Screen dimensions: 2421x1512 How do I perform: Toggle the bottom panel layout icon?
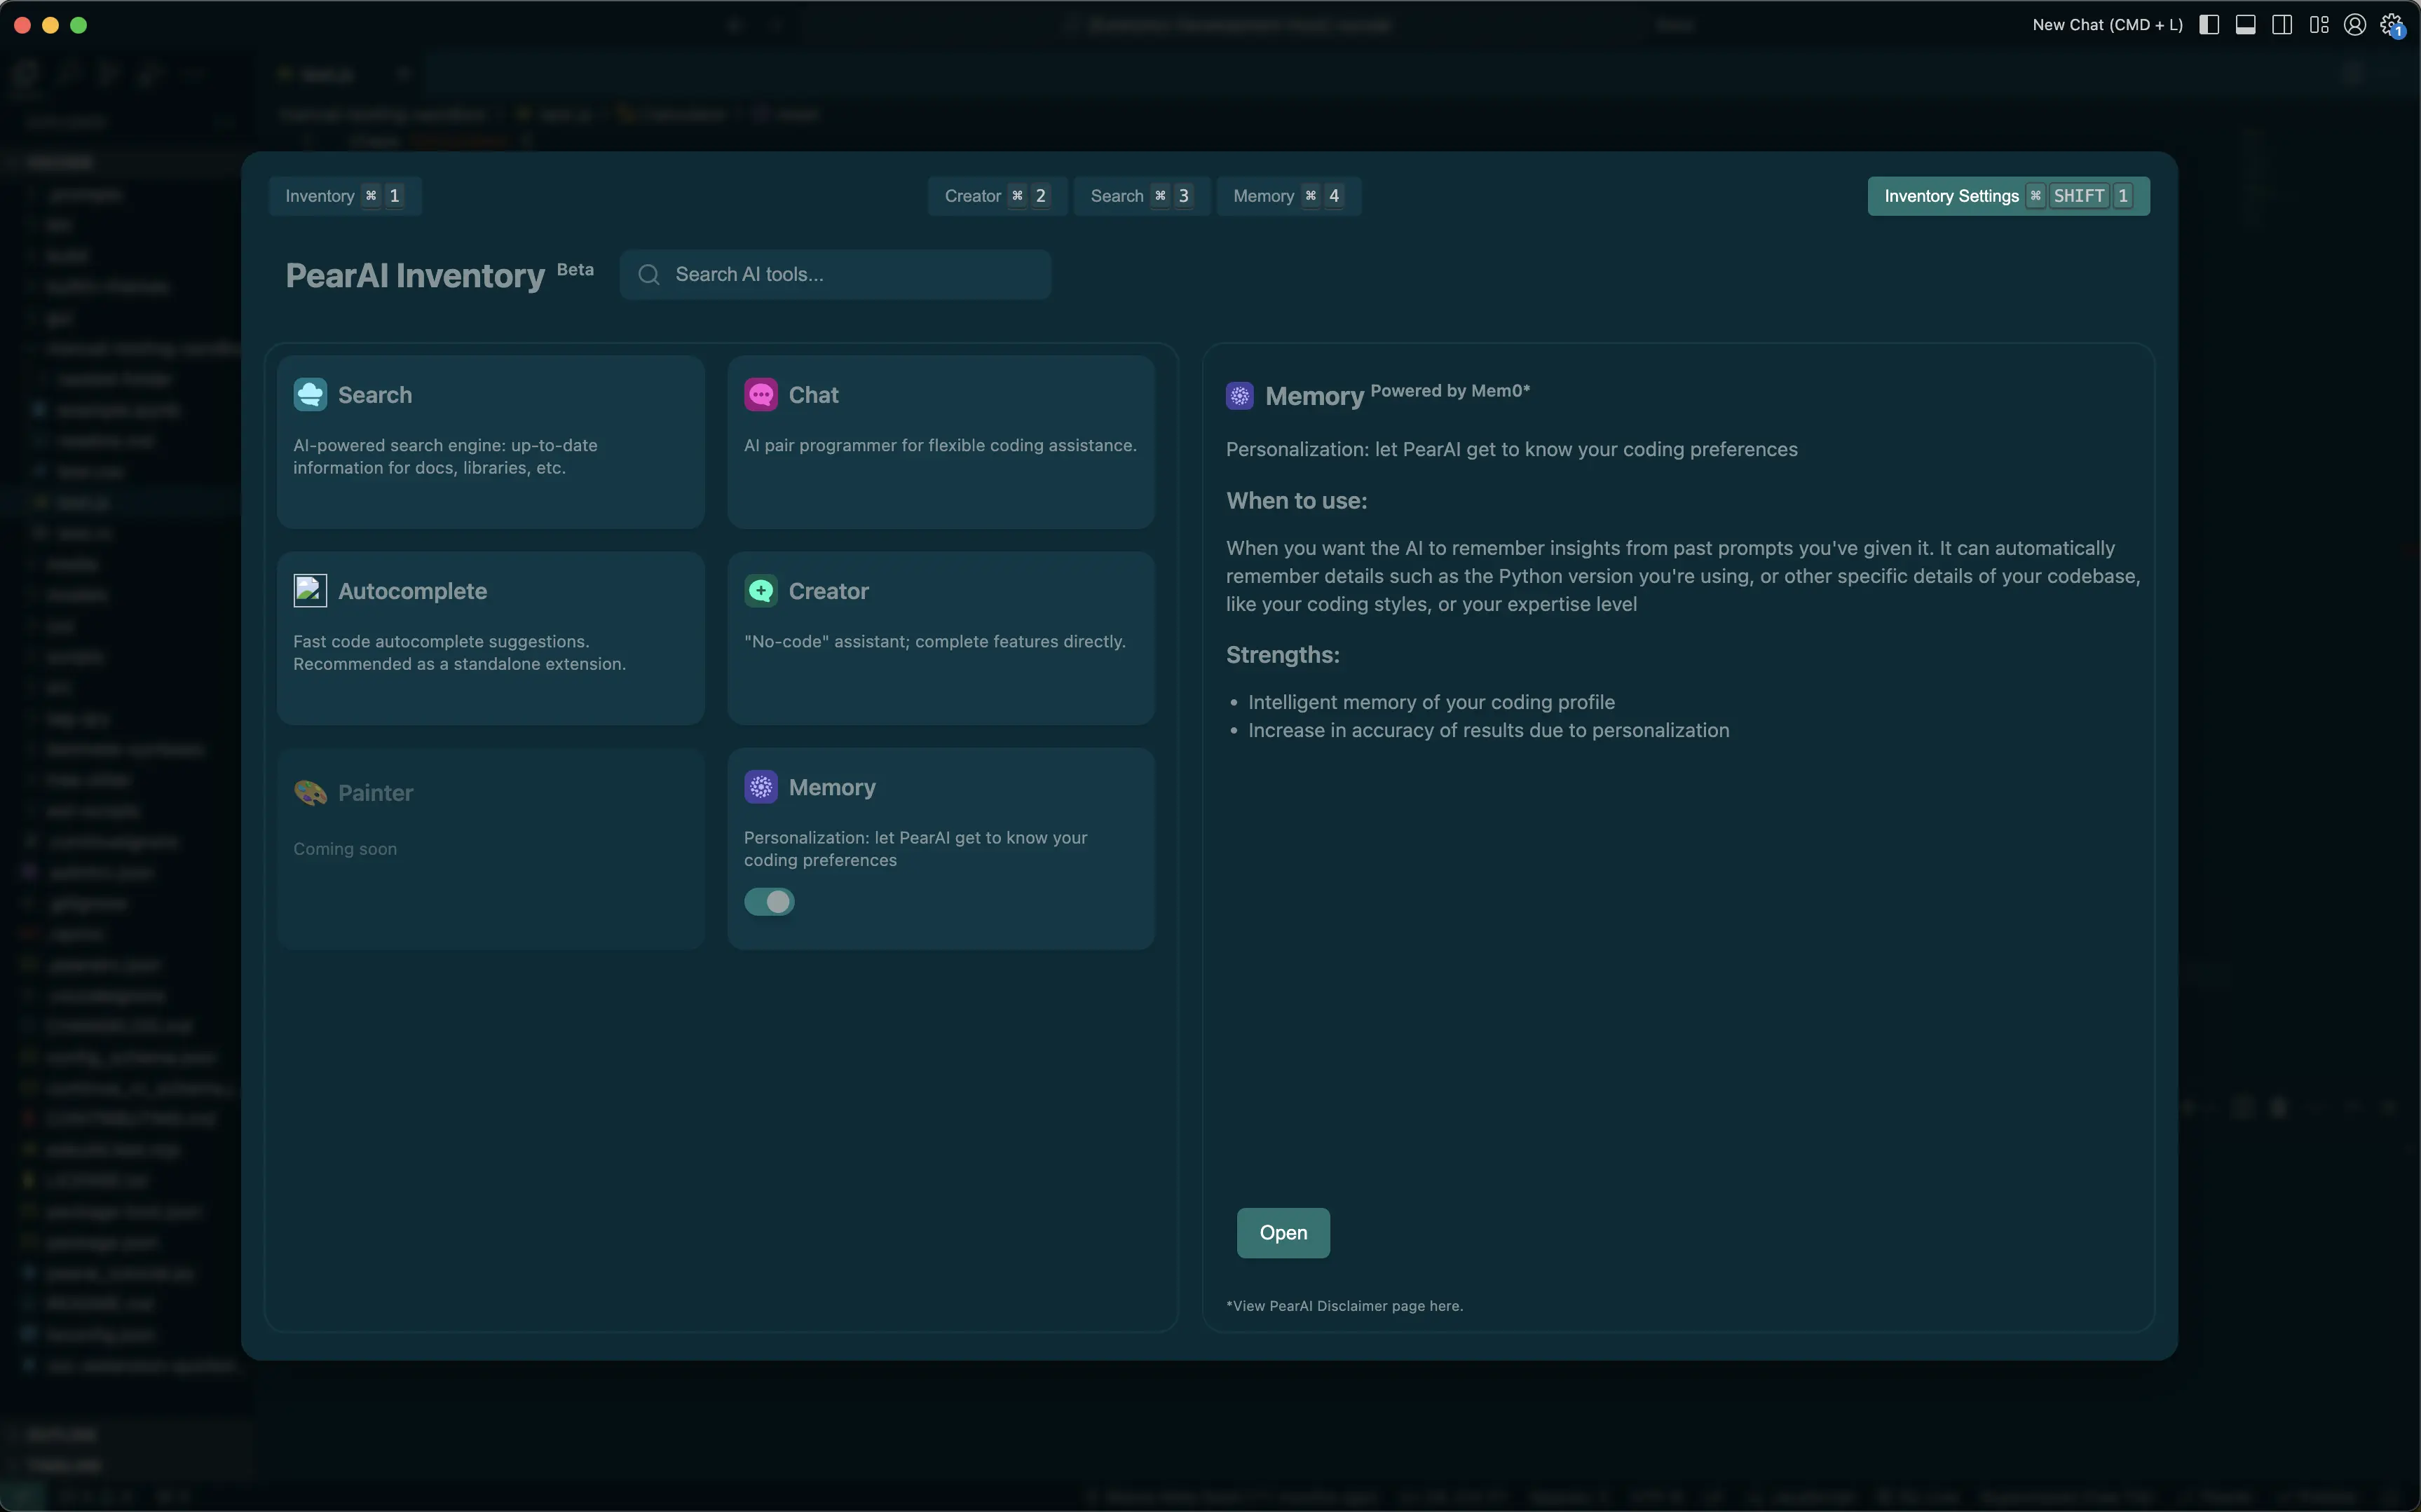[2245, 25]
